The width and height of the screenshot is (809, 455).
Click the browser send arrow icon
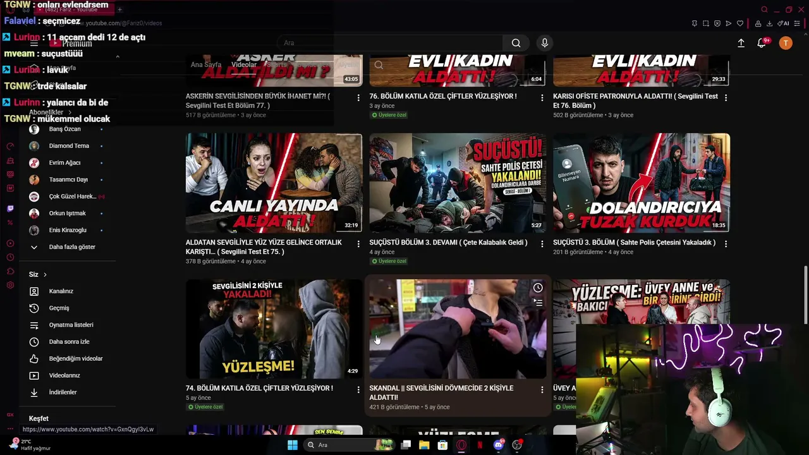tap(729, 23)
